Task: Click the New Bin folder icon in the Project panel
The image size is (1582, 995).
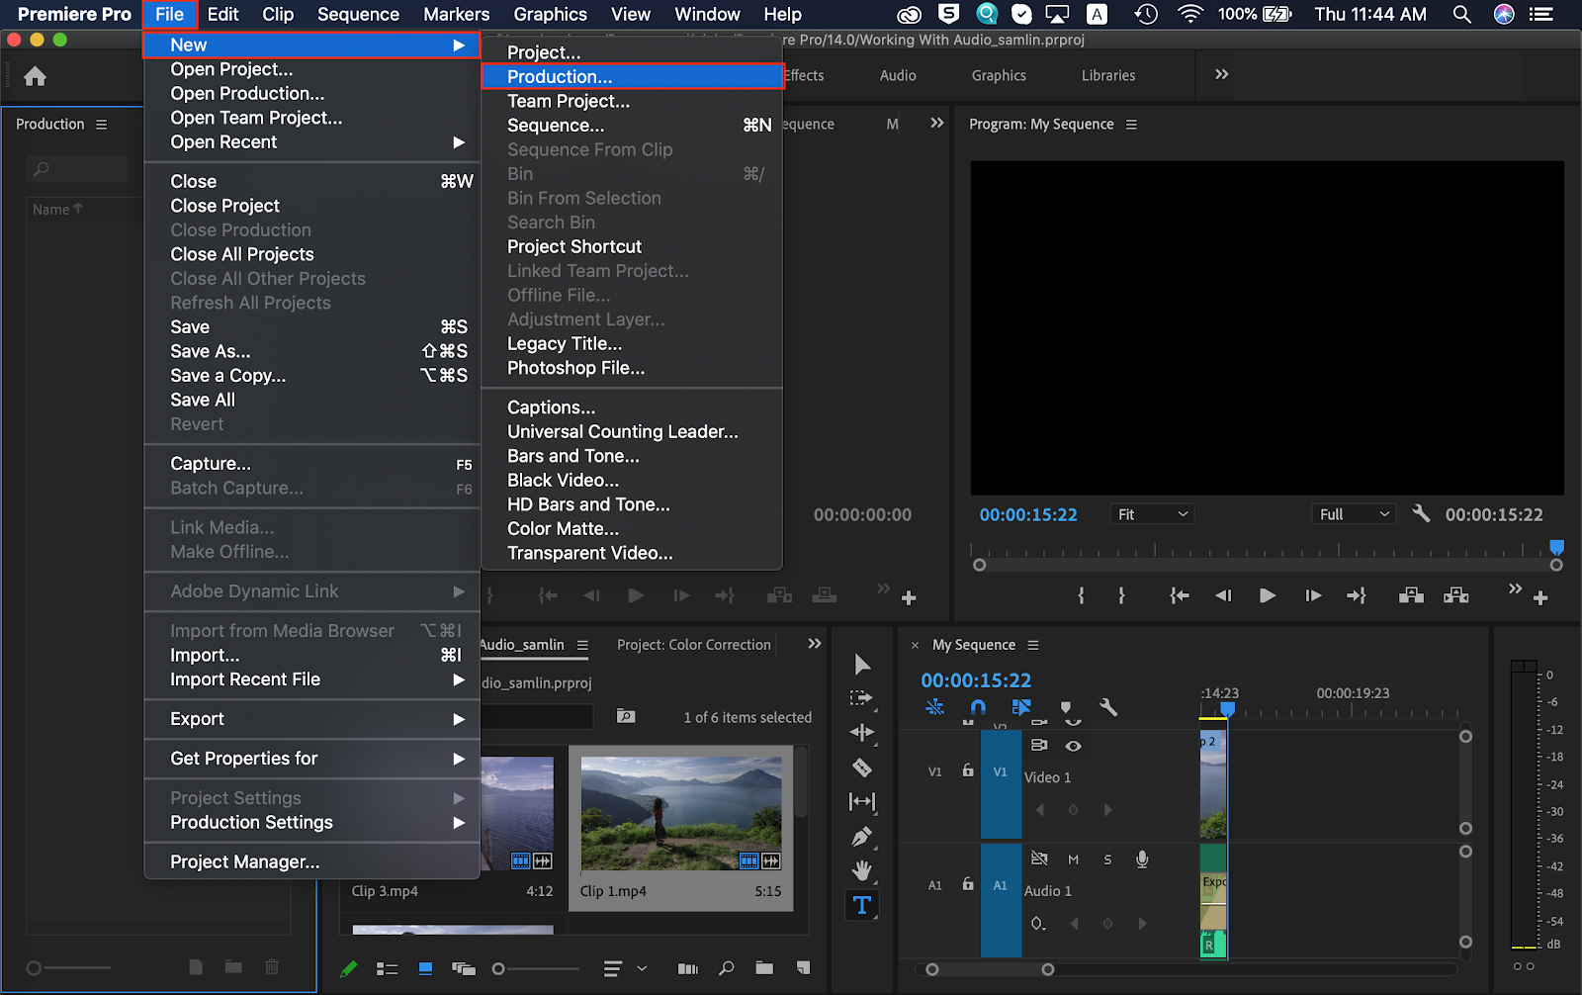Action: coord(764,968)
